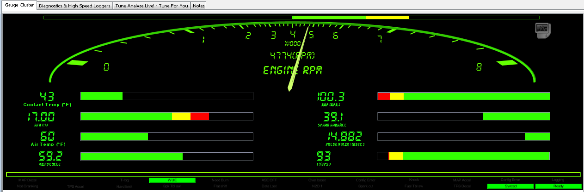Click the green Synced status indicator

(510, 186)
